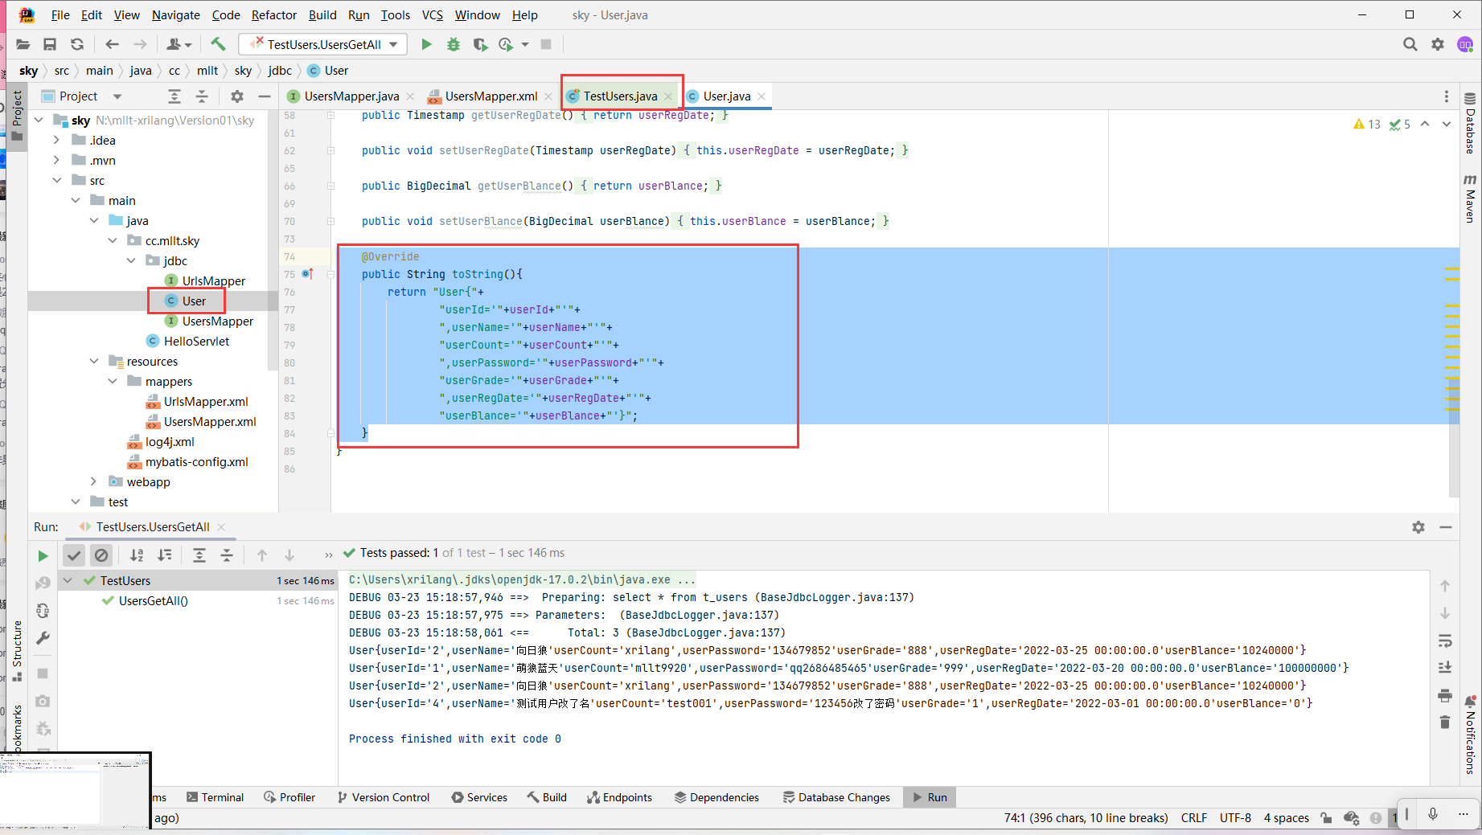Click Rerun failed tests icon

(43, 583)
